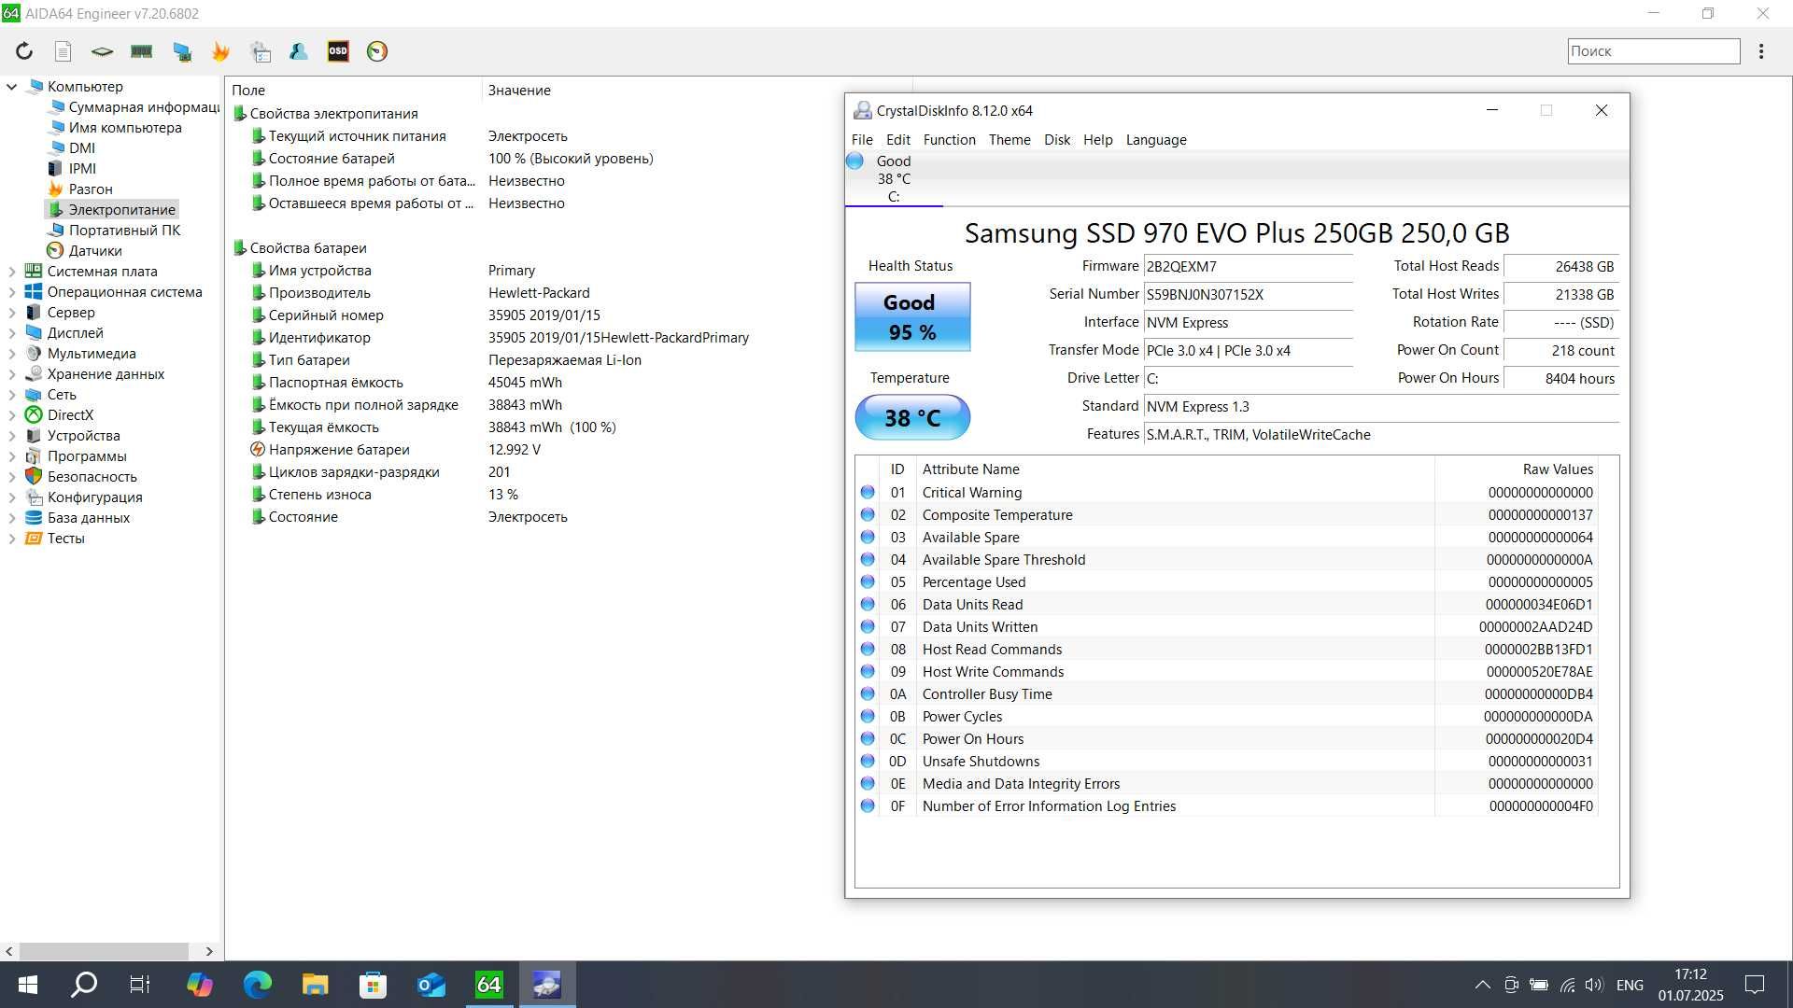Open the Help menu in CrystalDiskInfo
This screenshot has width=1793, height=1008.
1097,140
